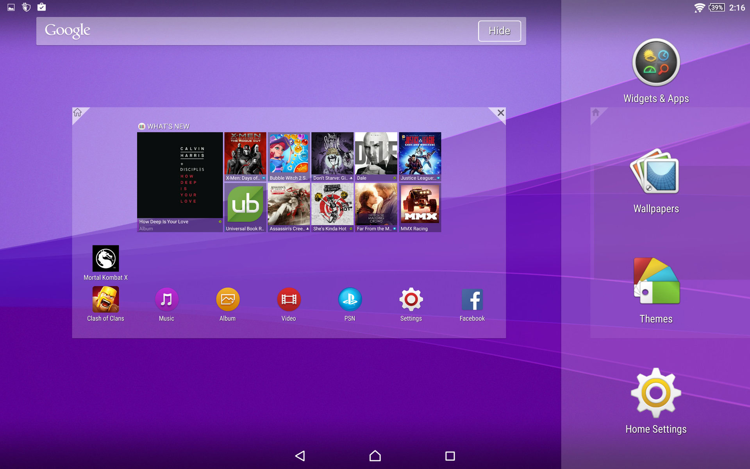Open the Album app icon
The height and width of the screenshot is (469, 750).
pyautogui.click(x=228, y=300)
